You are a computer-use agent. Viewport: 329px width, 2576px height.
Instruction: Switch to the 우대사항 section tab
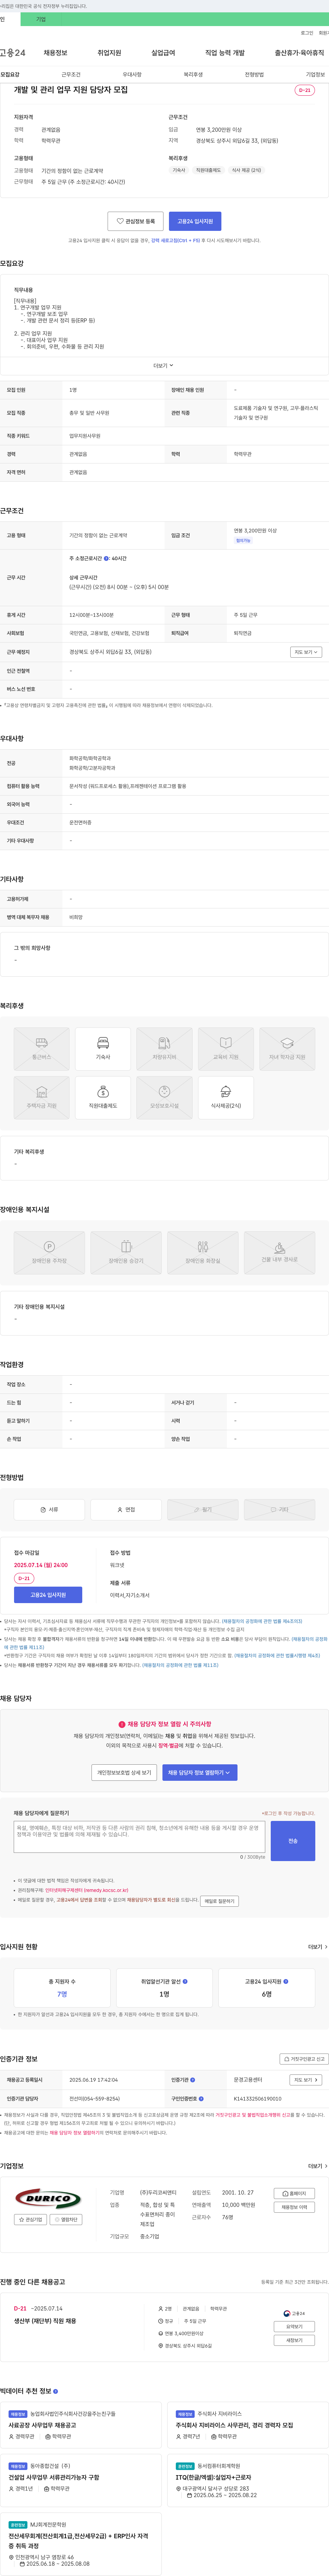pyautogui.click(x=132, y=75)
